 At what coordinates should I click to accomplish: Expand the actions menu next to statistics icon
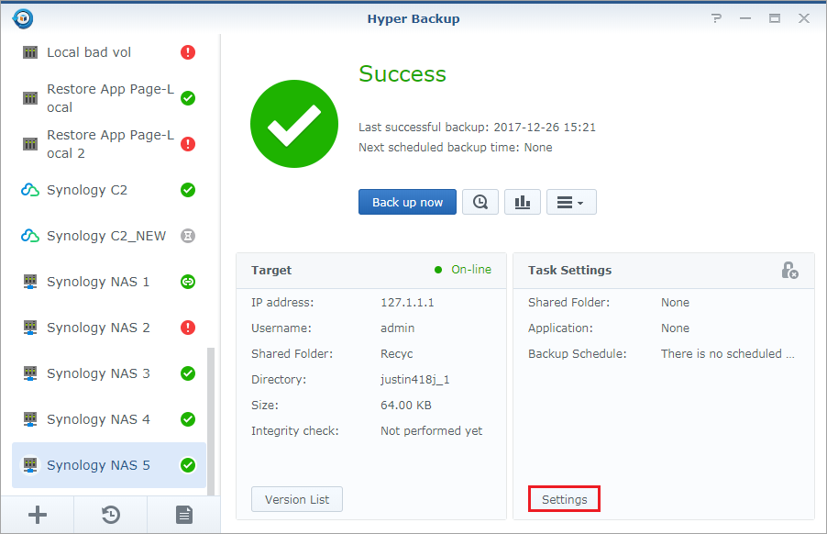tap(571, 202)
